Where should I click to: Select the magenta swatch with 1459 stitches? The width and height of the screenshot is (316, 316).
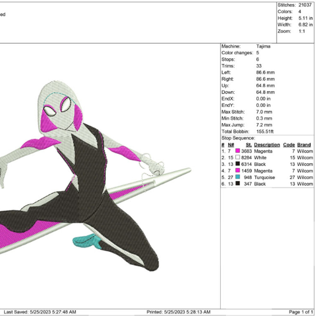238,171
